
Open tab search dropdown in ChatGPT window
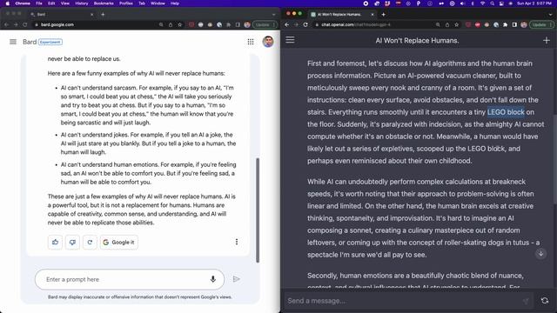point(551,15)
